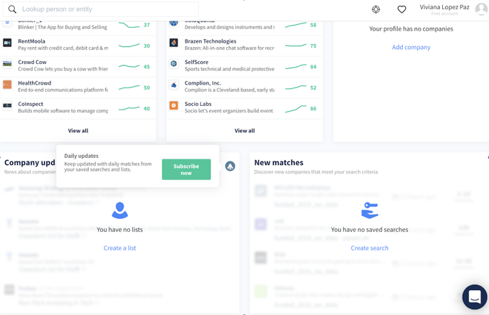Open the Brazen Technologies logo

[173, 43]
